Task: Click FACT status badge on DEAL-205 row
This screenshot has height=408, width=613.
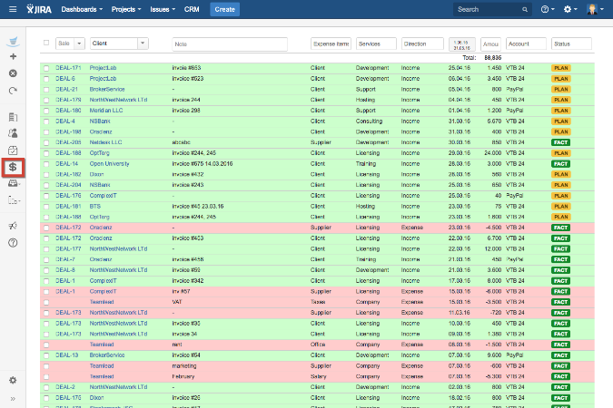Action: 560,142
